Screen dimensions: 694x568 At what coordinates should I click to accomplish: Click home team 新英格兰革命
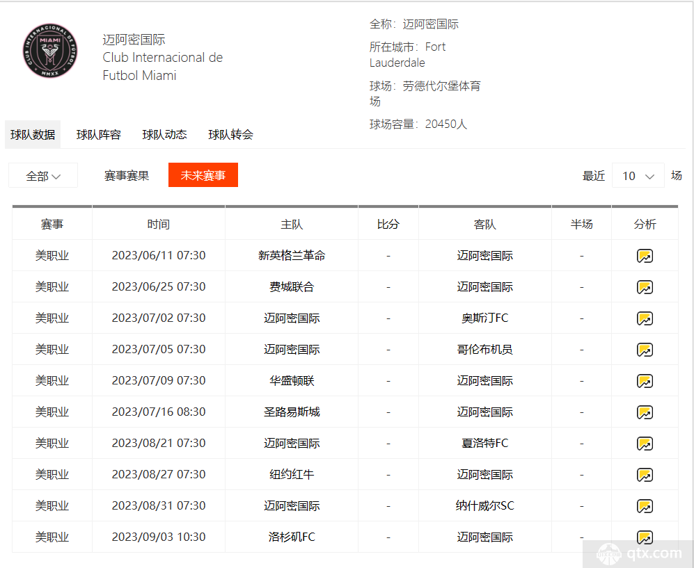pyautogui.click(x=292, y=255)
